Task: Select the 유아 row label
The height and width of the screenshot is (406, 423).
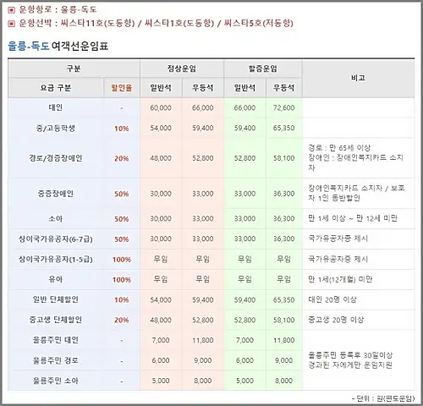Action: pos(56,279)
